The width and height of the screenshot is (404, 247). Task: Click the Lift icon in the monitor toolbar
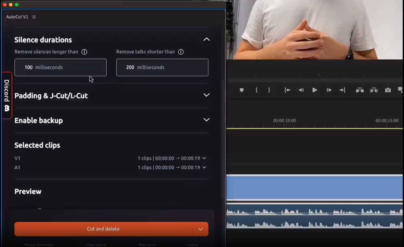pyautogui.click(x=360, y=90)
